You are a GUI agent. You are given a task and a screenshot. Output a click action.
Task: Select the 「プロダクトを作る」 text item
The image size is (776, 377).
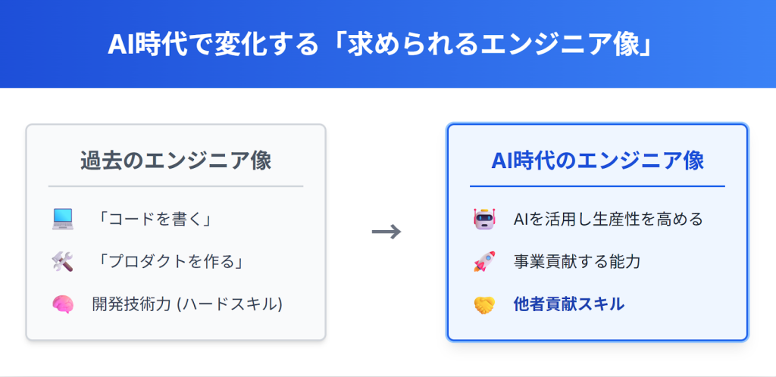point(169,262)
